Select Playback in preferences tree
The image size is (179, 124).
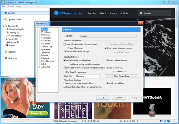pos(45,58)
